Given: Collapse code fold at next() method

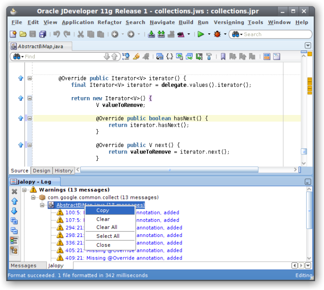Looking at the screenshot, I should tap(30, 145).
